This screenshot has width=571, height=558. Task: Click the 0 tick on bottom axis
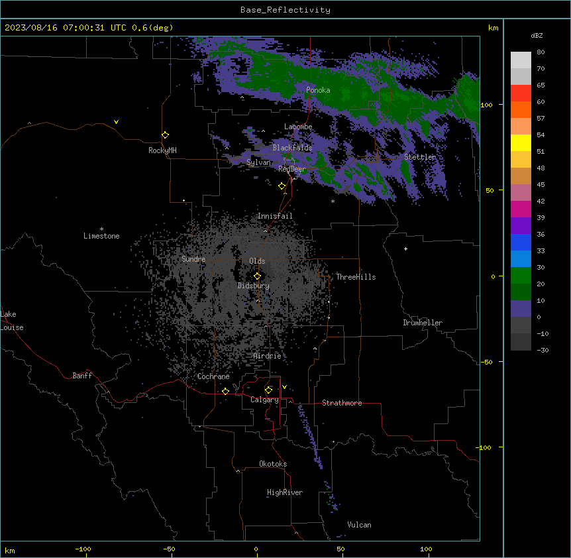[x=256, y=549]
